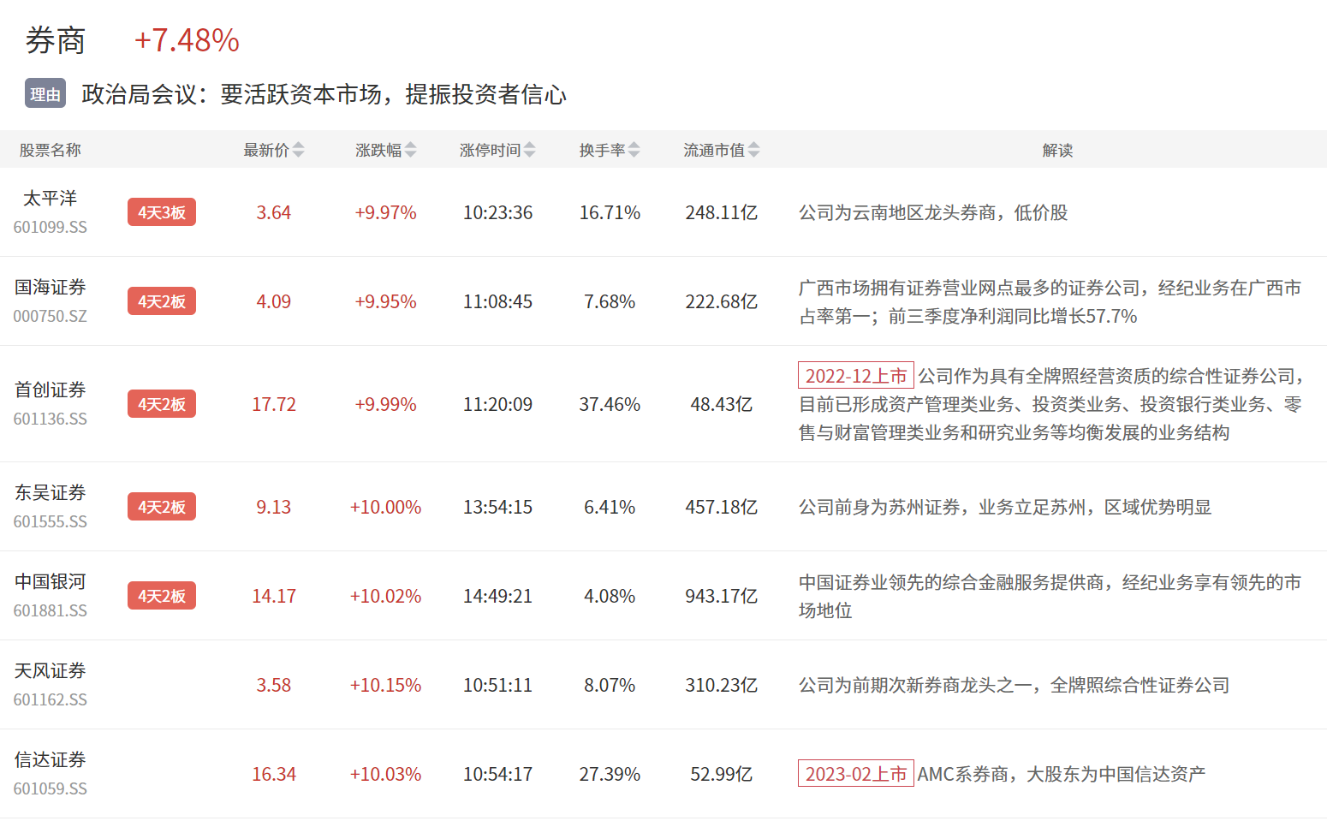This screenshot has height=821, width=1327.
Task: Click limit-up time 11:08:45
Action: [x=497, y=301]
